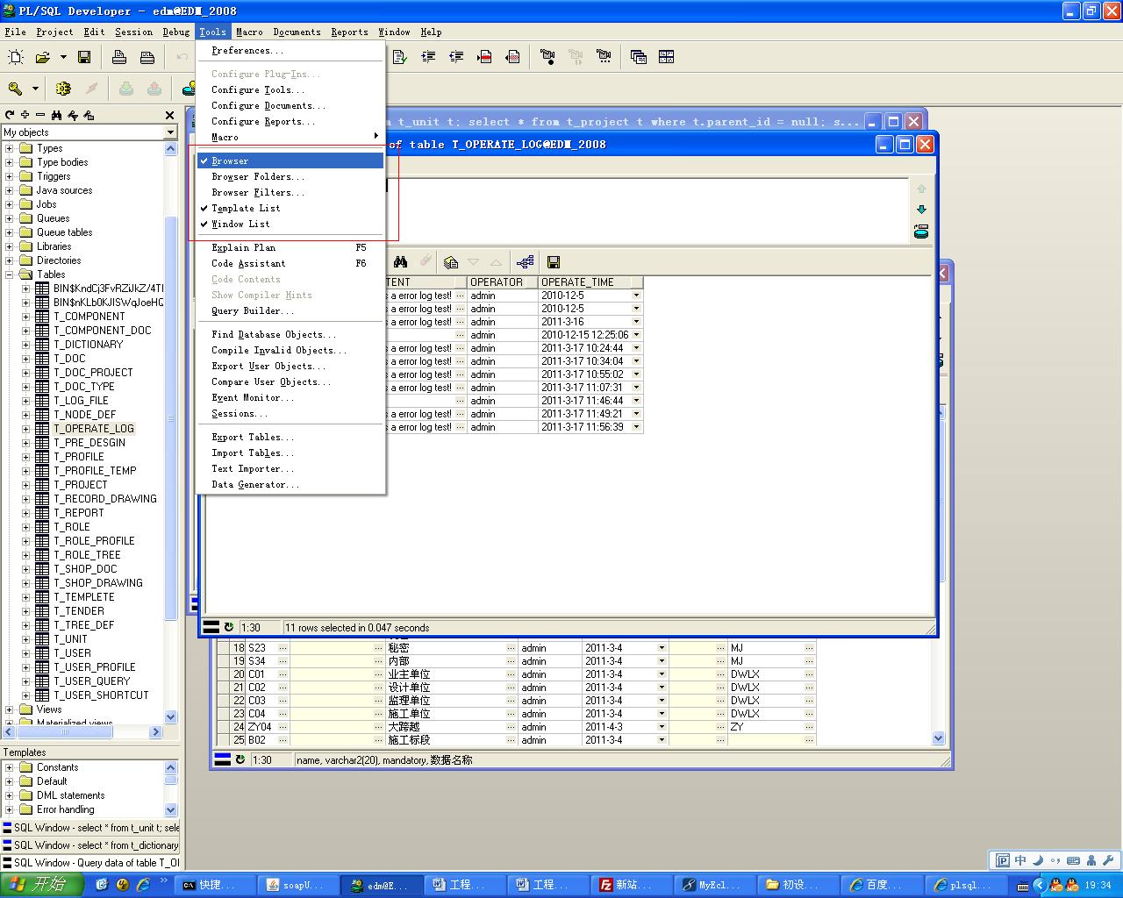Open the Session menu
The height and width of the screenshot is (898, 1123).
[x=133, y=32]
